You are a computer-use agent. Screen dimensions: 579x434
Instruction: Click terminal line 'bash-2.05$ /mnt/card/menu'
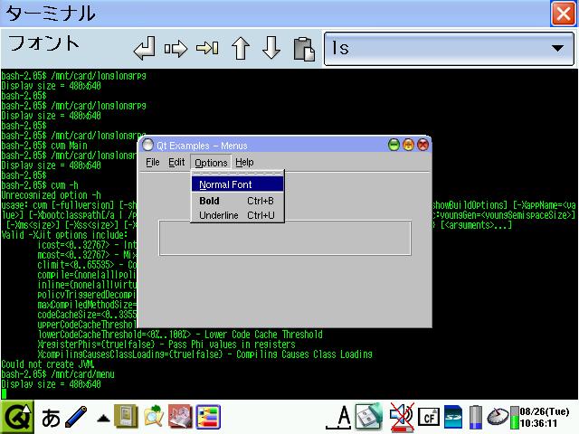click(58, 374)
